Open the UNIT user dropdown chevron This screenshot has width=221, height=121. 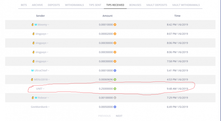click(x=44, y=89)
